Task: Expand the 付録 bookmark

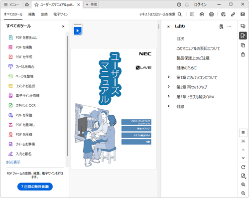Action: (x=169, y=106)
